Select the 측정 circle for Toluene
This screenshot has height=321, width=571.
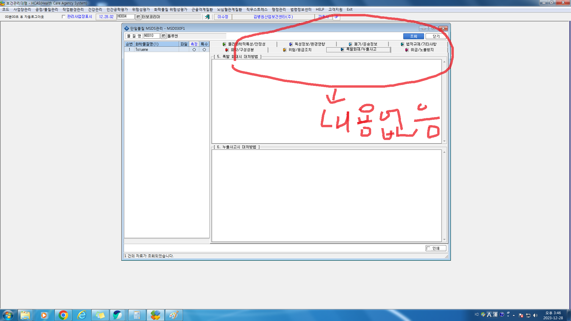coord(194,50)
